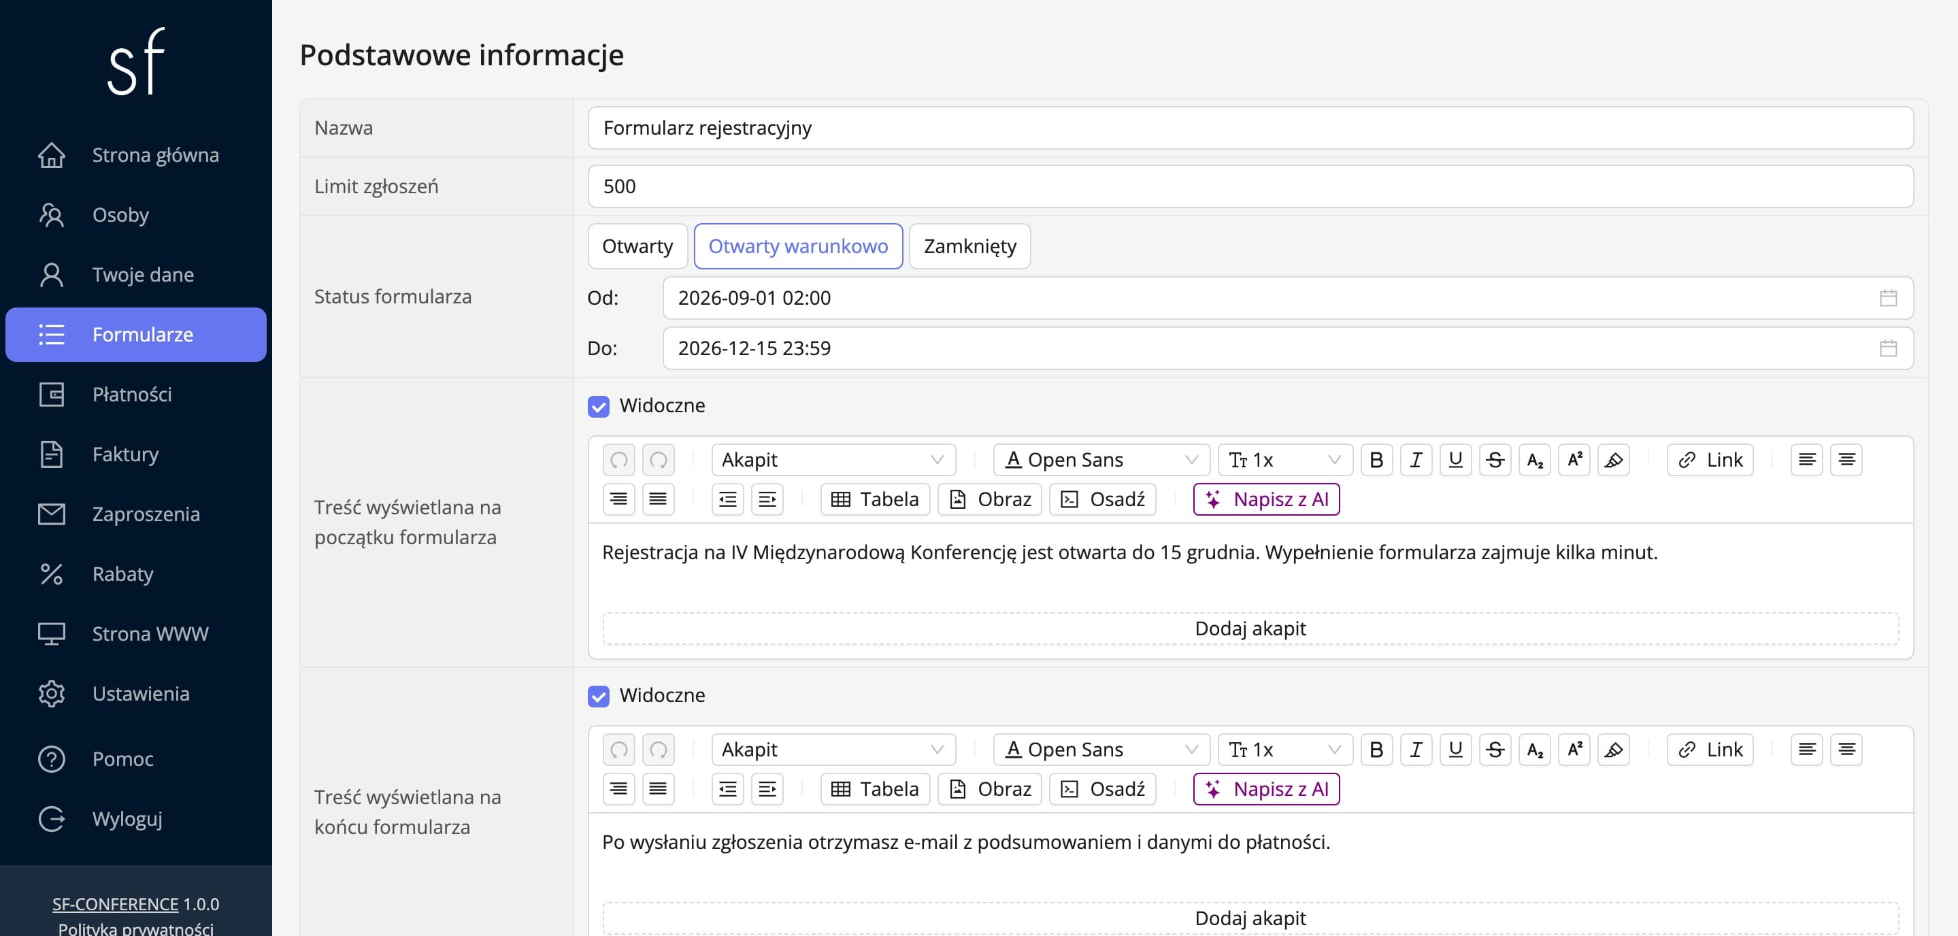Open Twoje dane in sidebar
The width and height of the screenshot is (1958, 936).
tap(136, 274)
